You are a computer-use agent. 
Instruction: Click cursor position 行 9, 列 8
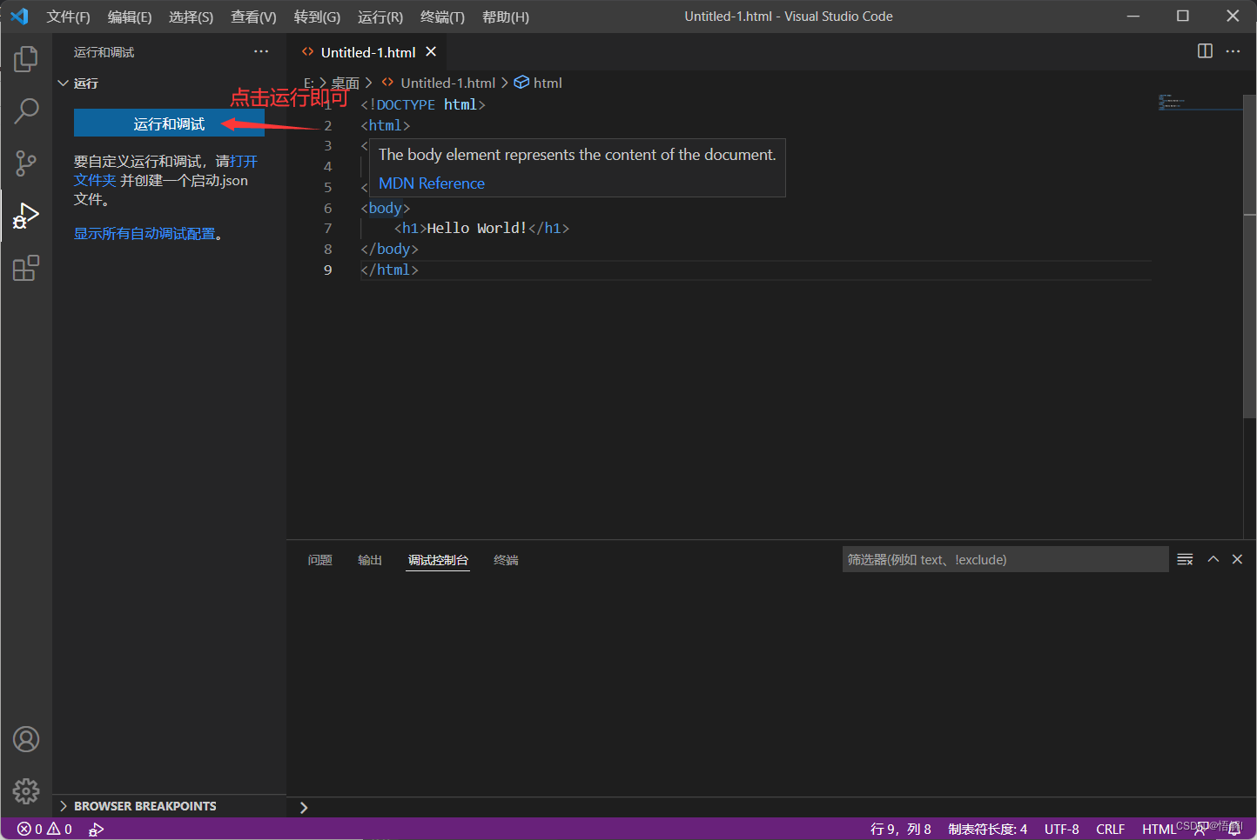(x=900, y=829)
